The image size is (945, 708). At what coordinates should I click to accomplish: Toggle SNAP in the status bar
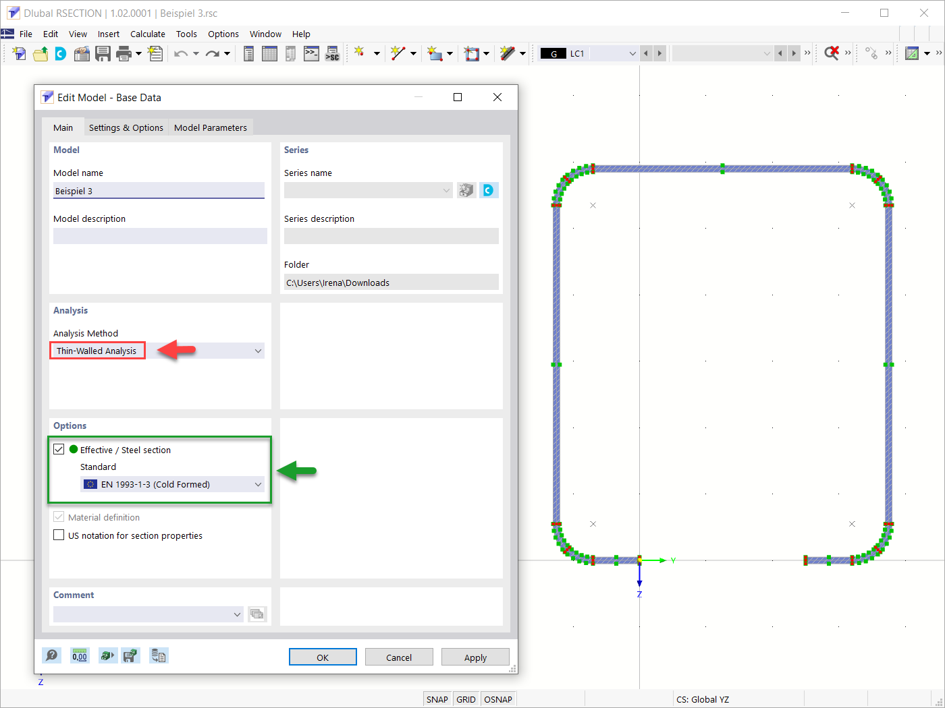coord(437,699)
